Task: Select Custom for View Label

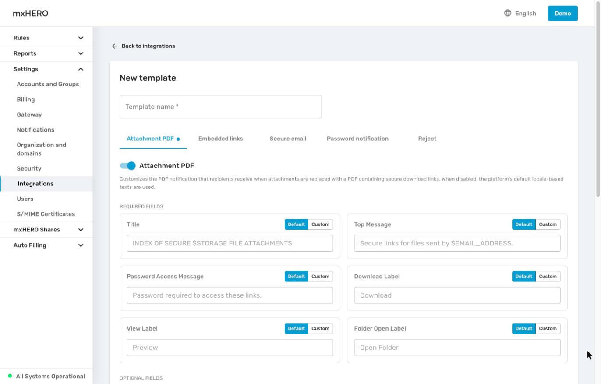Action: click(x=320, y=329)
